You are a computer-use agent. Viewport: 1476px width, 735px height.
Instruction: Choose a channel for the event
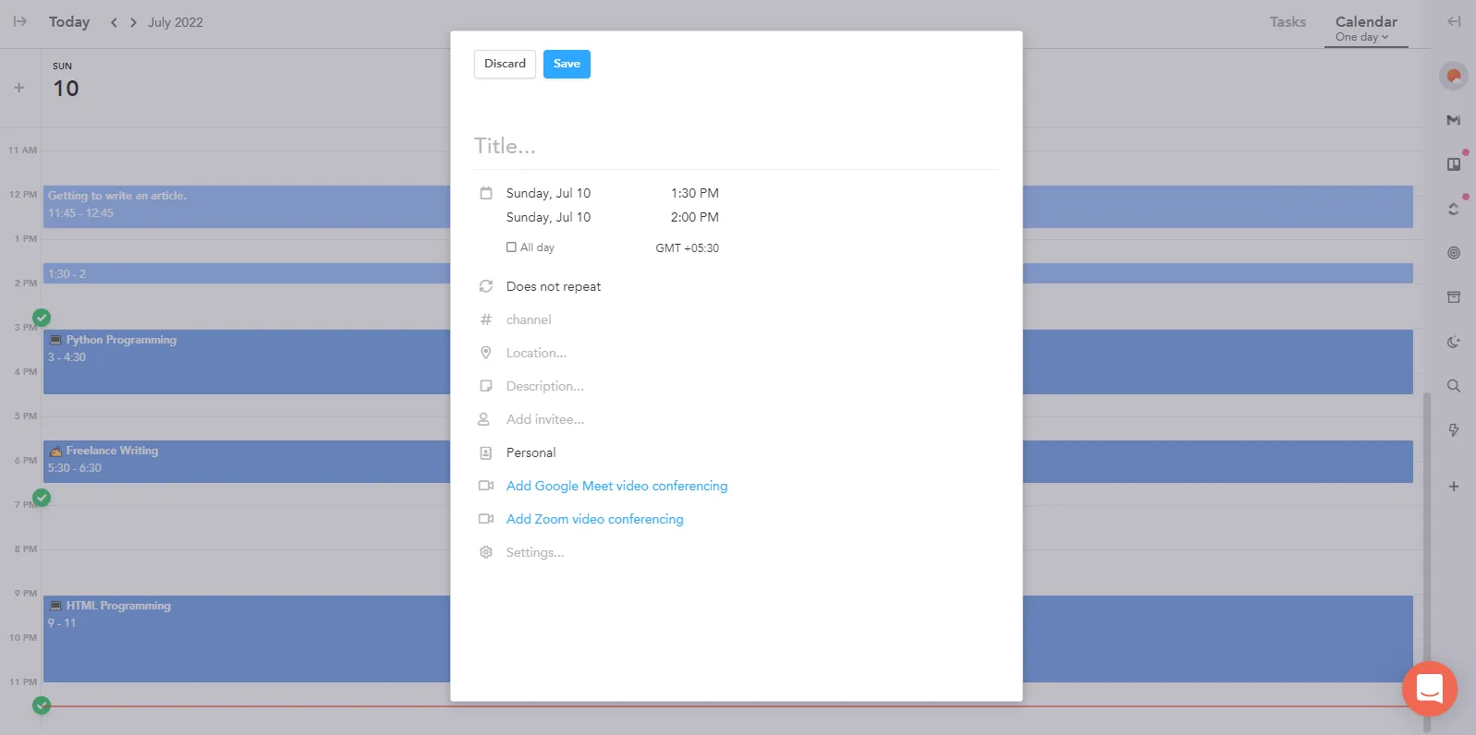pyautogui.click(x=529, y=319)
